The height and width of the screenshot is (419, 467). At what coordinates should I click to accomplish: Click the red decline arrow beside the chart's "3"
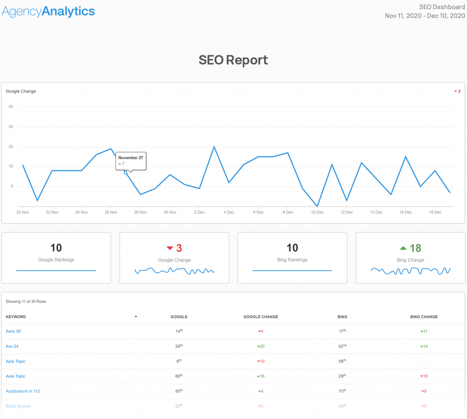point(455,91)
